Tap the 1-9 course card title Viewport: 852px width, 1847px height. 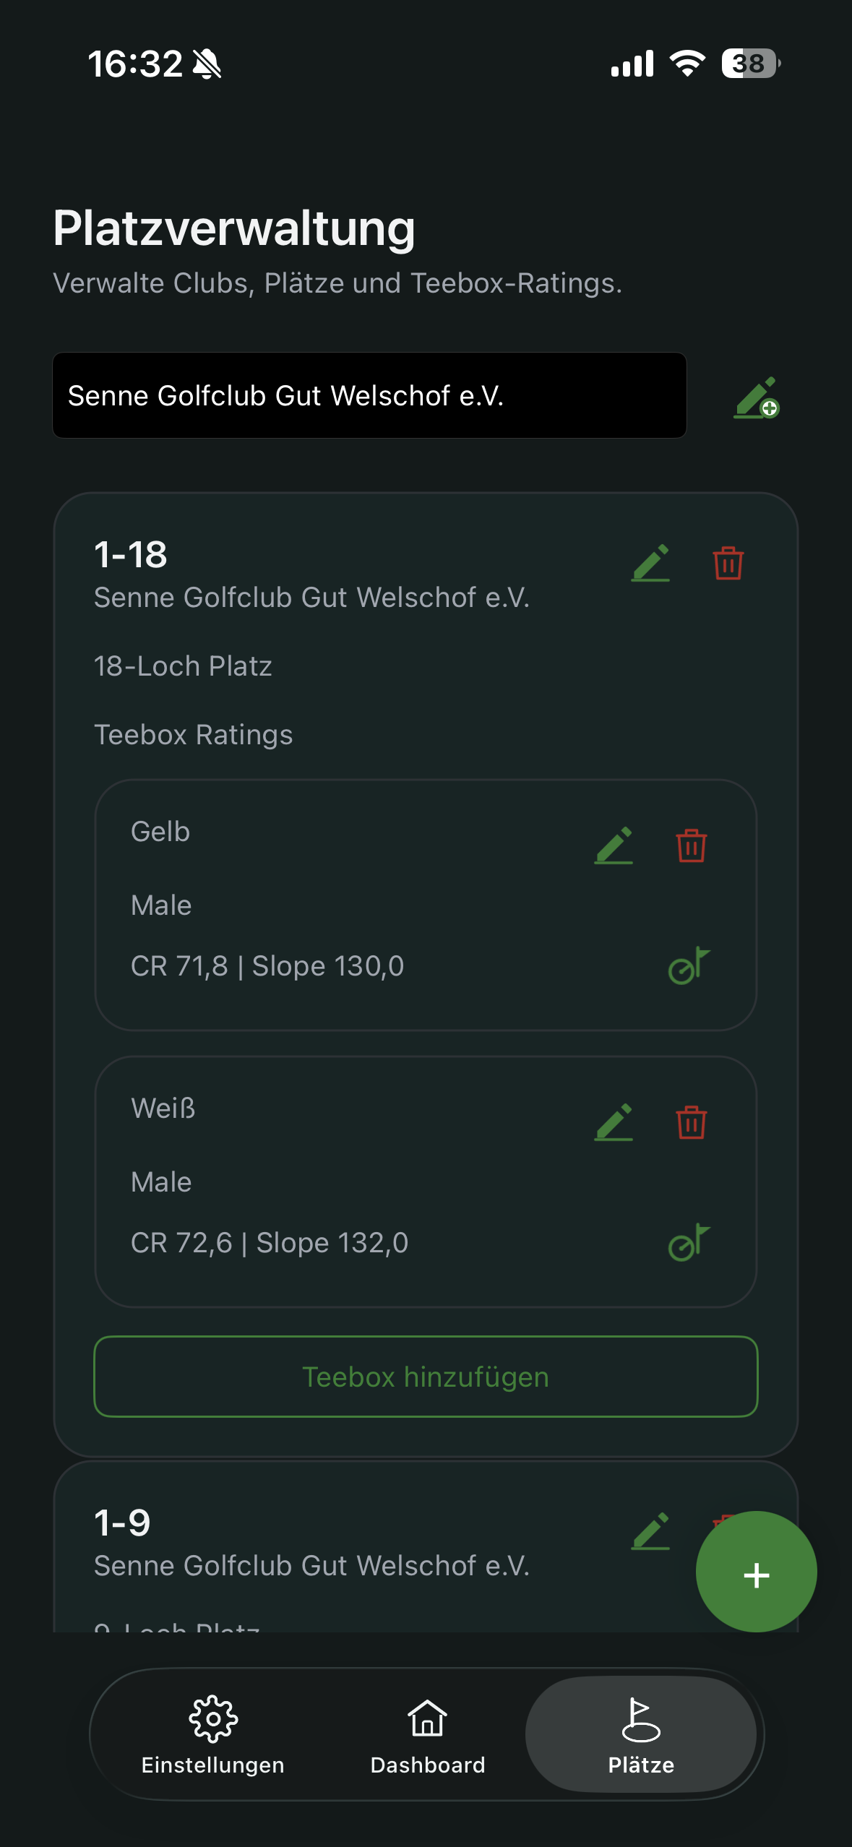click(123, 1523)
